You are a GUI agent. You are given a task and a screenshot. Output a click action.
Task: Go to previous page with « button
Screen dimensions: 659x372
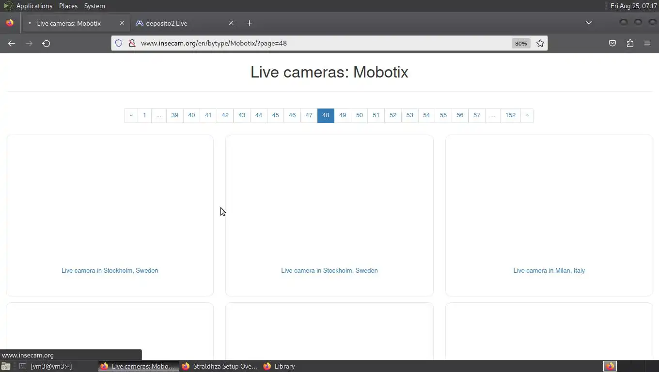pyautogui.click(x=131, y=115)
